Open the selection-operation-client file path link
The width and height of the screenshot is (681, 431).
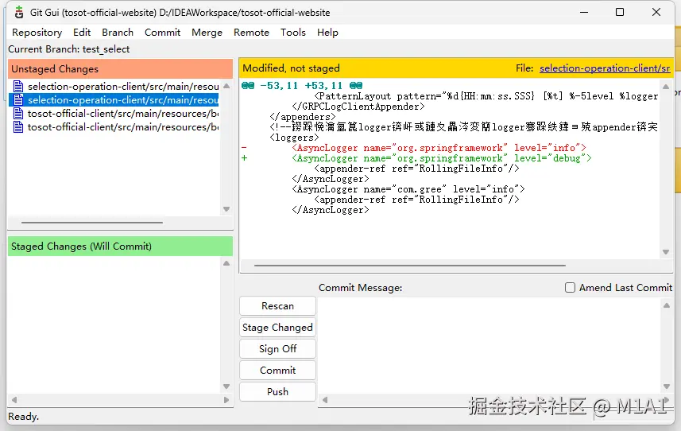(x=605, y=68)
